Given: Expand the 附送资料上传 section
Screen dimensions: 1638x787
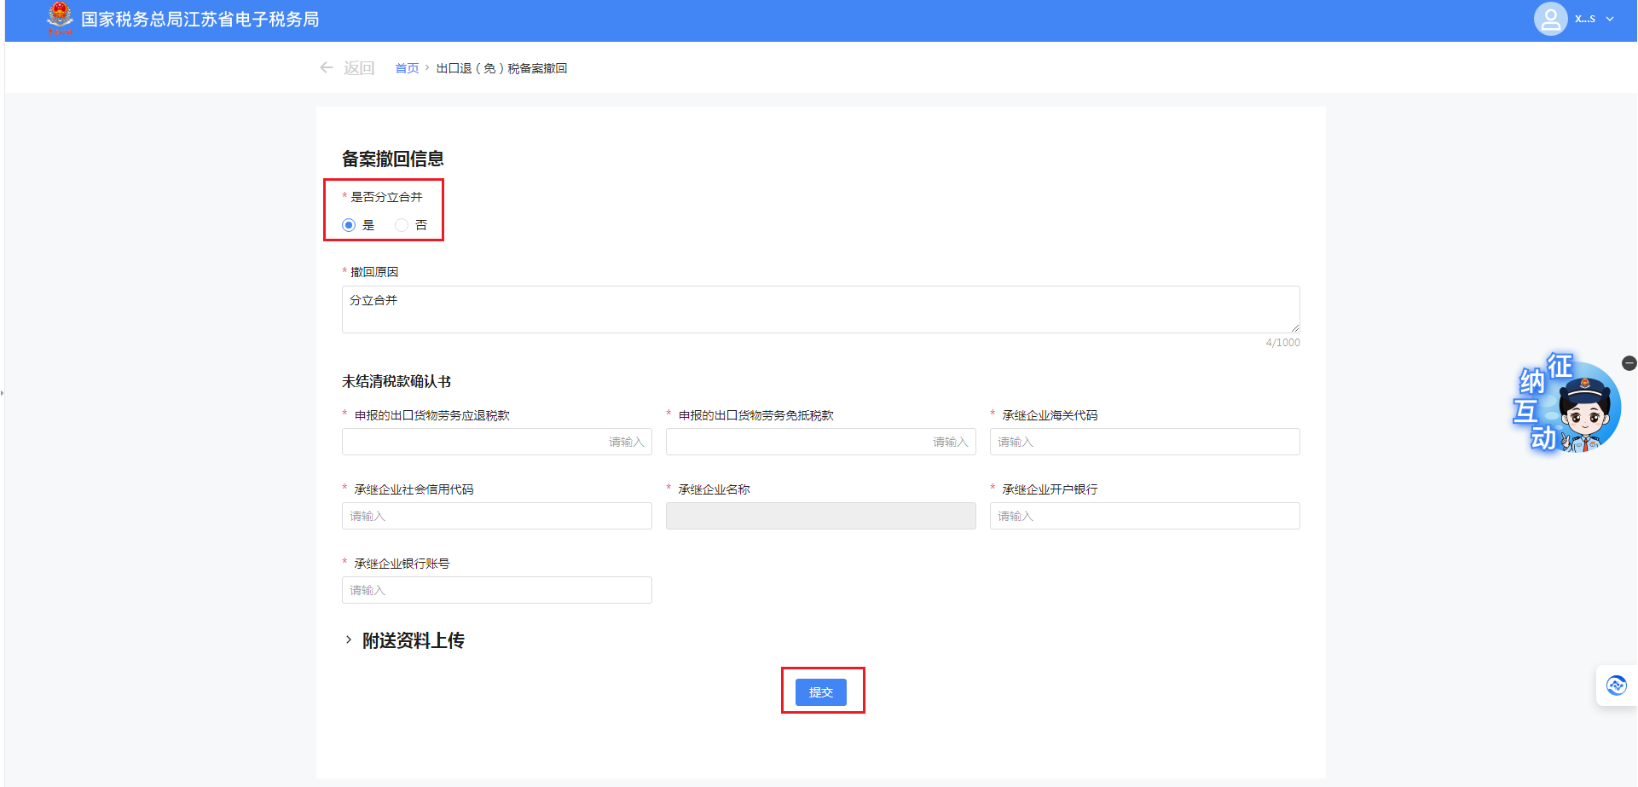Looking at the screenshot, I should 349,639.
